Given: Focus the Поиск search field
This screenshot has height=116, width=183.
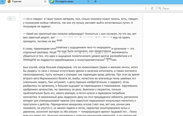Looking at the screenshot, I should click(170, 9).
